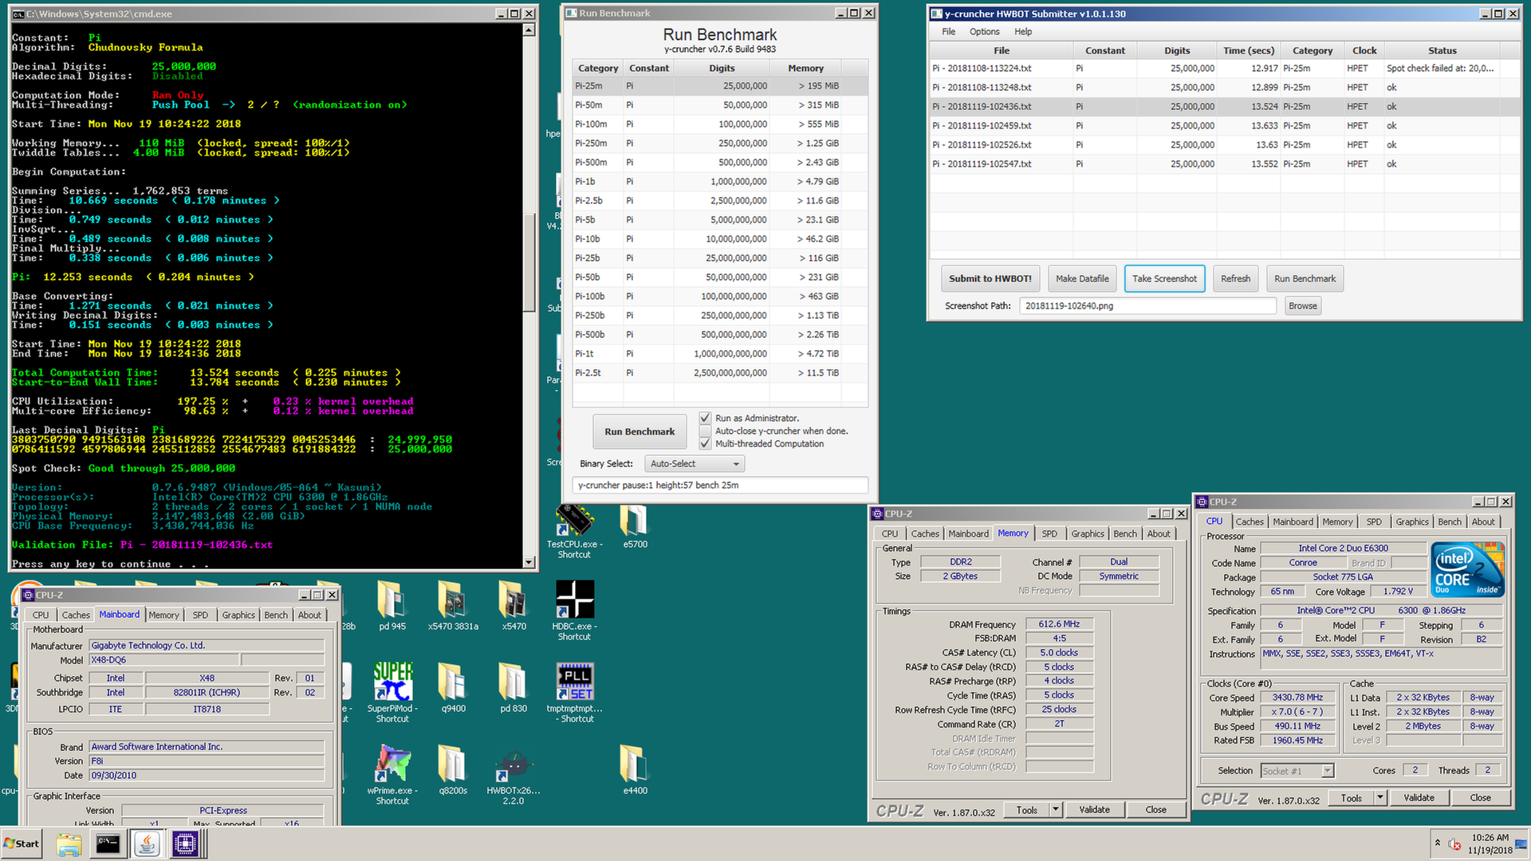Open the TestCPU.exe shortcut icon

[x=574, y=520]
